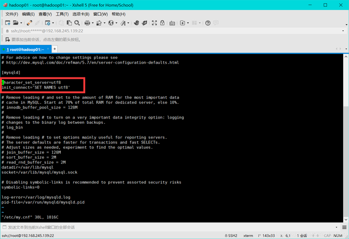Click the character_set_server=utf8 line
Image resolution: width=349 pixels, height=239 pixels.
click(x=31, y=83)
